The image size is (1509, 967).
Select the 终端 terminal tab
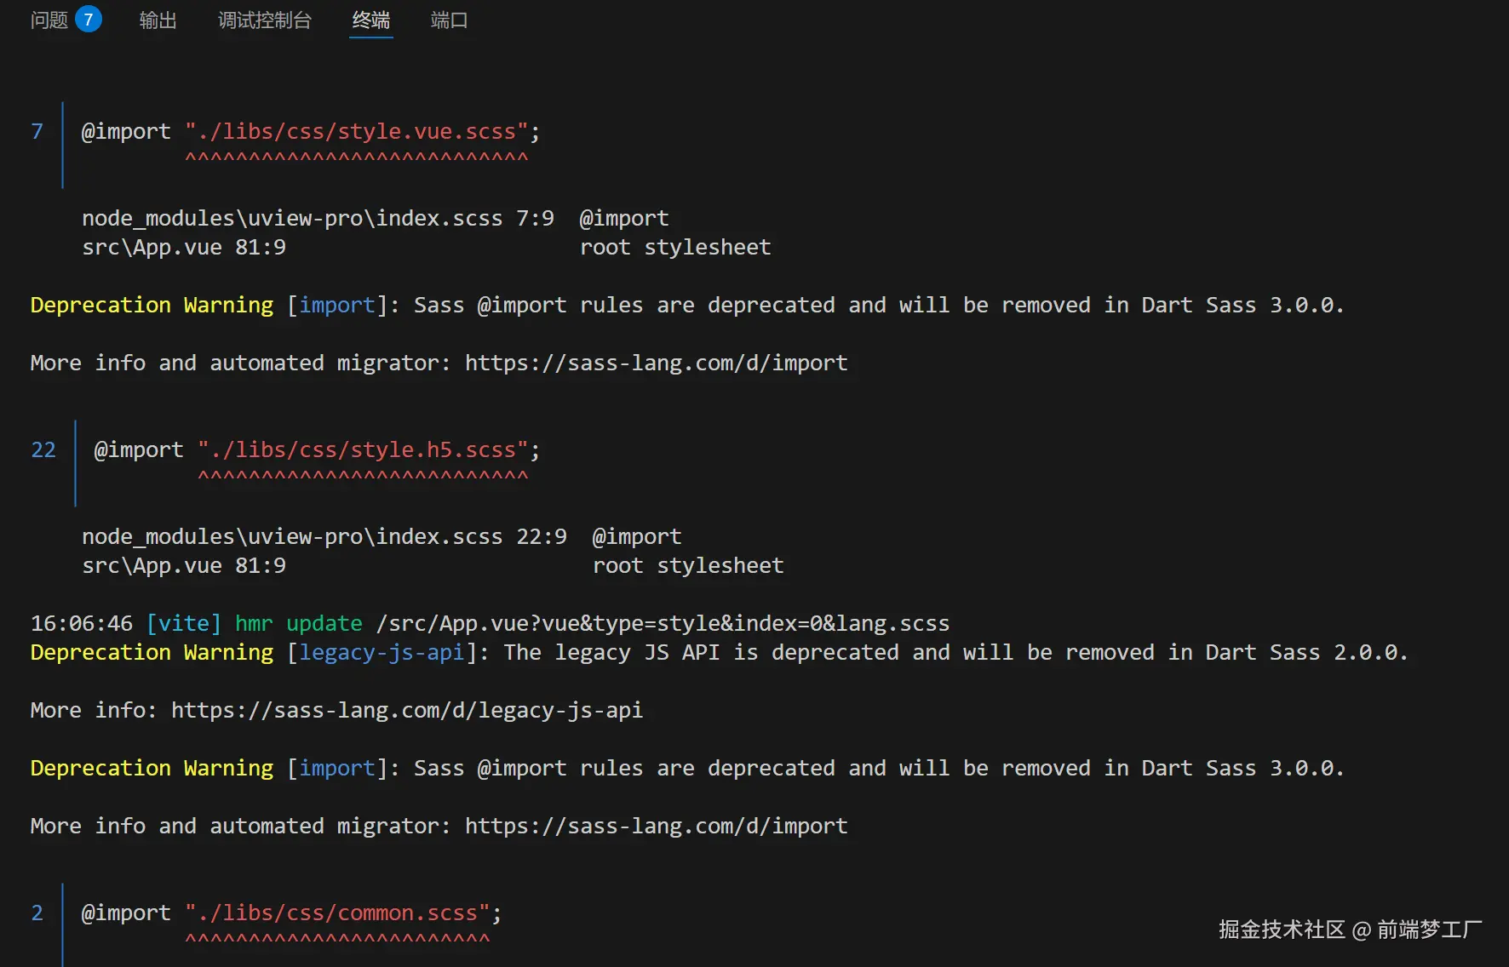point(370,20)
